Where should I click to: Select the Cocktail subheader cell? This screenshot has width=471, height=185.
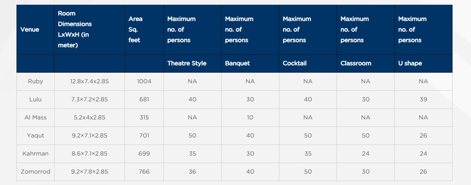[295, 63]
